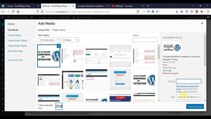Open Describe the purpose of the image link

click(187, 87)
